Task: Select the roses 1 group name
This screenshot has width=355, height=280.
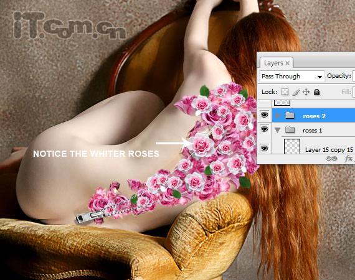Action: point(312,131)
